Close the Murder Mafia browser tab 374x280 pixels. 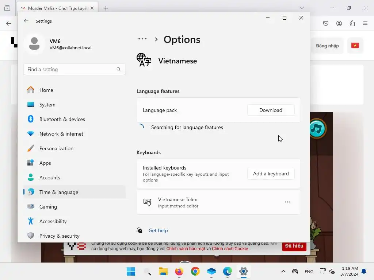pos(92,8)
